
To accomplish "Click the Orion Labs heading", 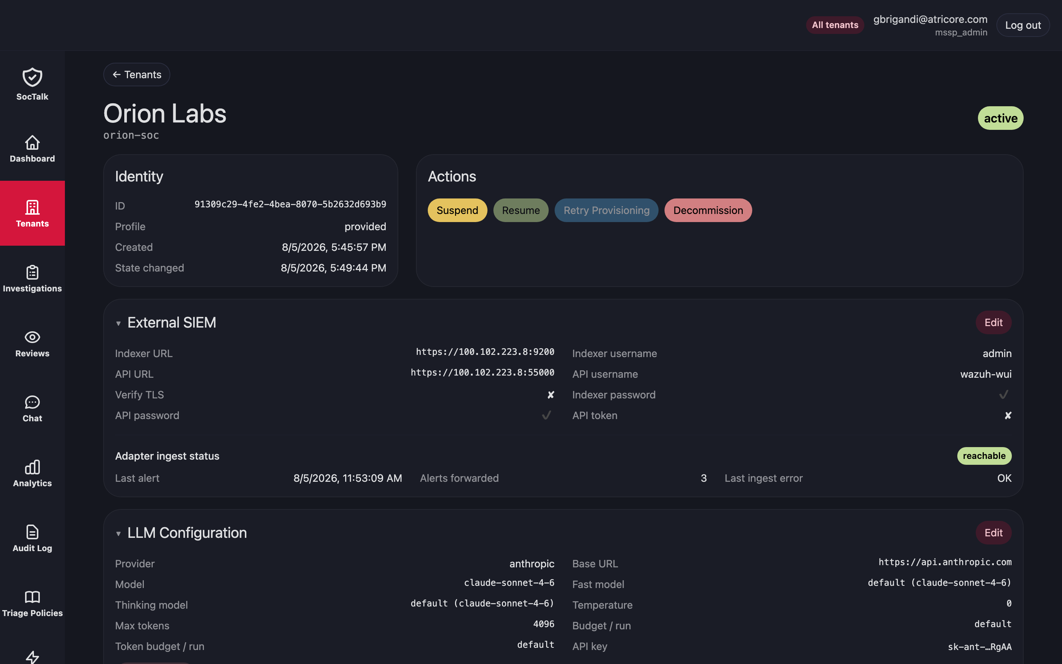I will pyautogui.click(x=164, y=114).
